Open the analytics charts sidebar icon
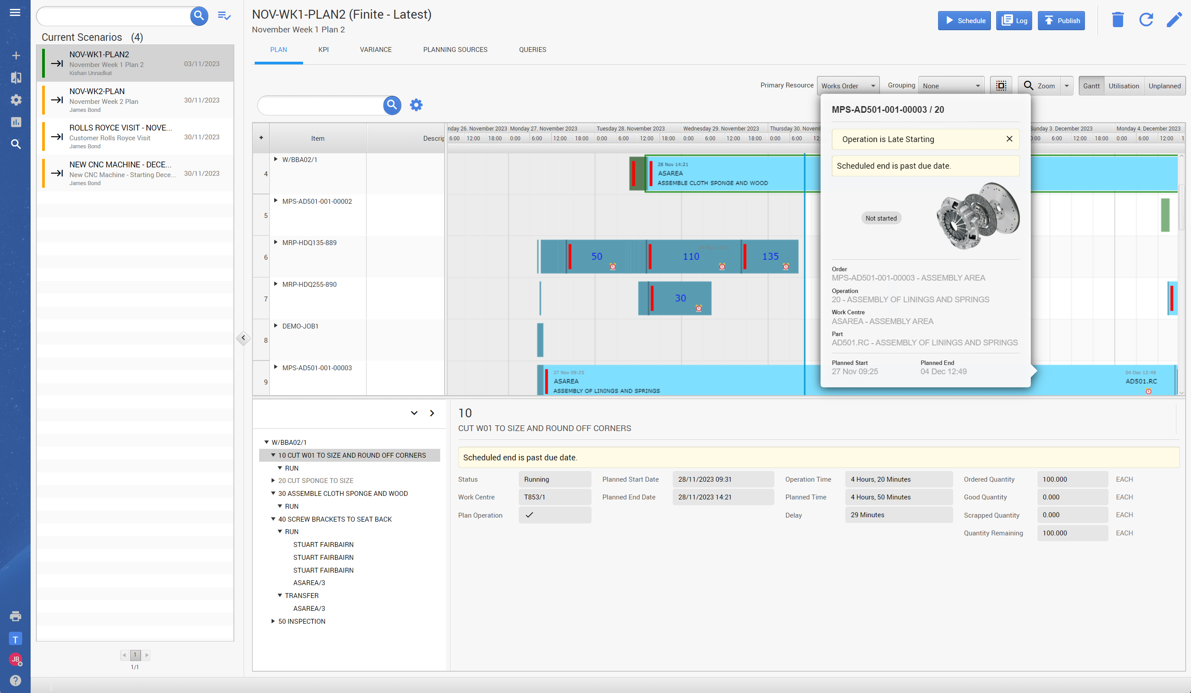Image resolution: width=1191 pixels, height=693 pixels. click(16, 122)
